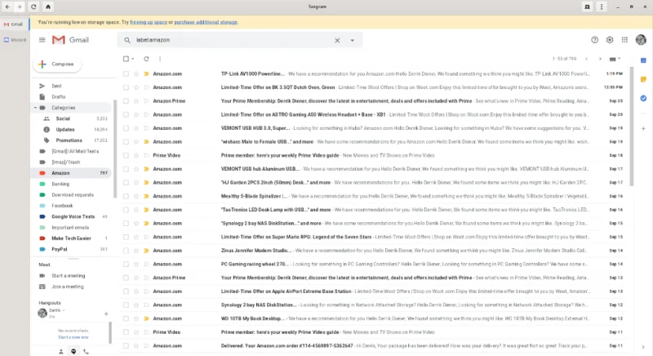Switch to the Discord tab in Tangram sidebar
Image resolution: width=653 pixels, height=356 pixels.
point(15,40)
